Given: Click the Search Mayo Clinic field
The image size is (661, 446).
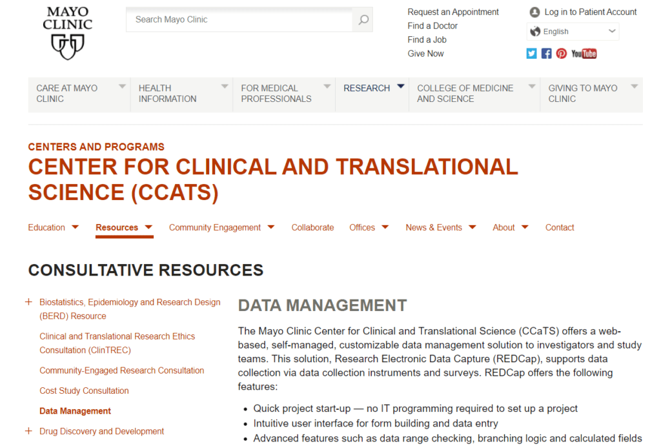Looking at the screenshot, I should tap(239, 20).
